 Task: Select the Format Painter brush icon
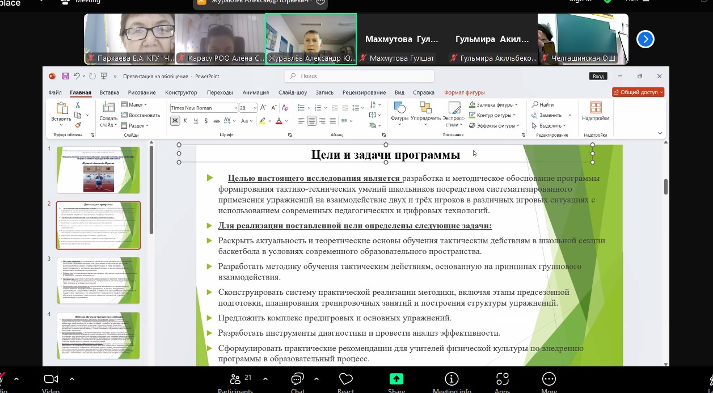(78, 125)
